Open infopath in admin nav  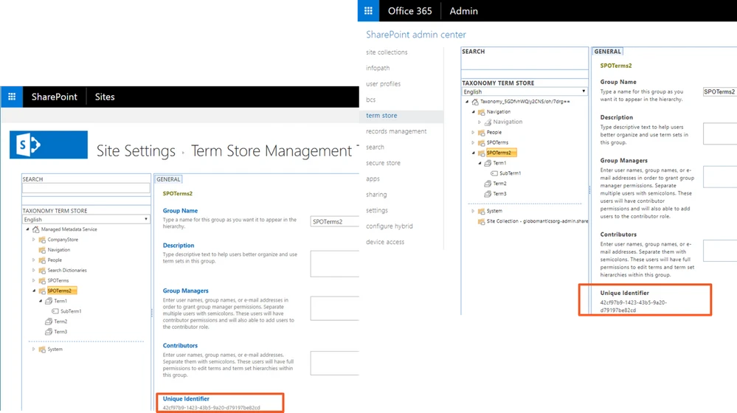pyautogui.click(x=378, y=68)
